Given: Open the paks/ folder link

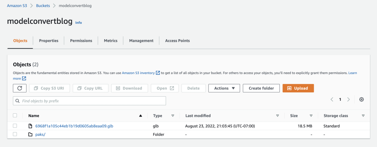Looking at the screenshot, I should click(40, 135).
